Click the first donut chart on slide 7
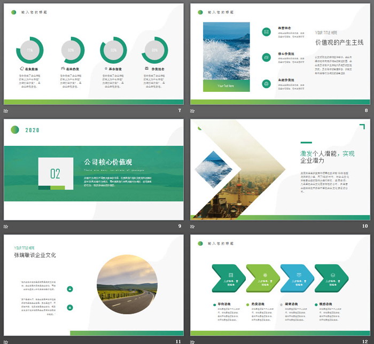The height and width of the screenshot is (344, 374). (30, 50)
